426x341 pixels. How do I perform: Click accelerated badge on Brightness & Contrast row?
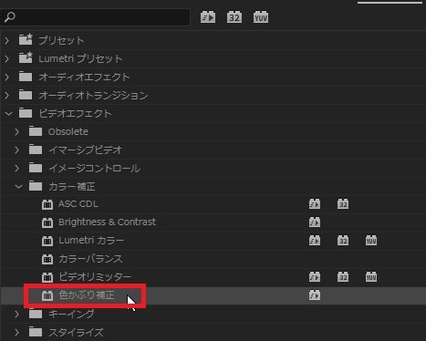pos(315,222)
